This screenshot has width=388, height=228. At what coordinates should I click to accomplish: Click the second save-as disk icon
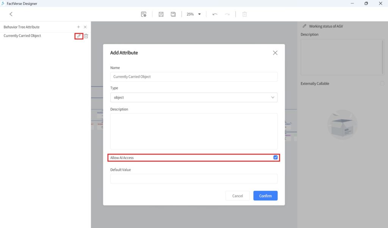173,14
